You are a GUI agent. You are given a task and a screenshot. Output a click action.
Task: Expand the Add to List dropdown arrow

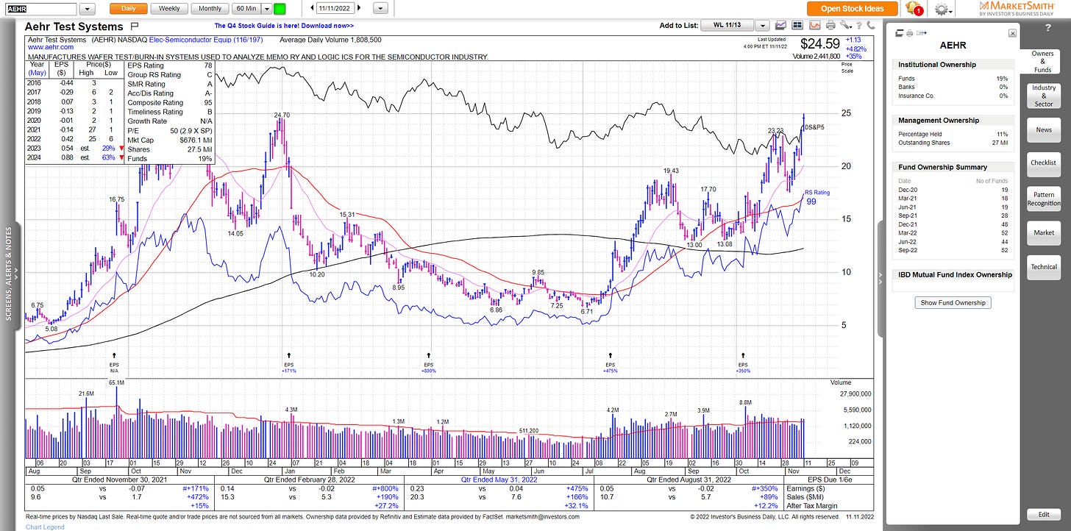762,25
